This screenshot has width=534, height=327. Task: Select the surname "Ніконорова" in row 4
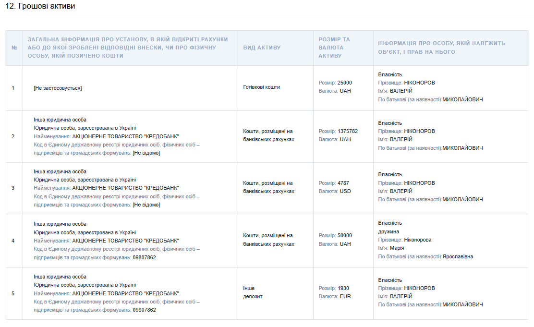pos(417,240)
